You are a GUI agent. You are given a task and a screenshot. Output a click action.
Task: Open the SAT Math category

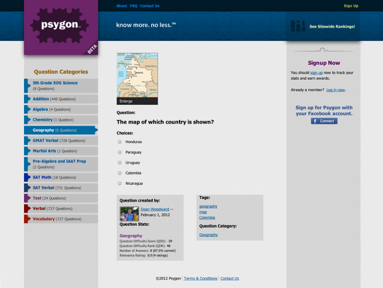point(61,177)
